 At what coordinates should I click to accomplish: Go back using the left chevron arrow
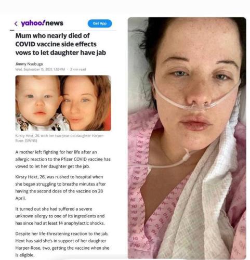pos(16,23)
